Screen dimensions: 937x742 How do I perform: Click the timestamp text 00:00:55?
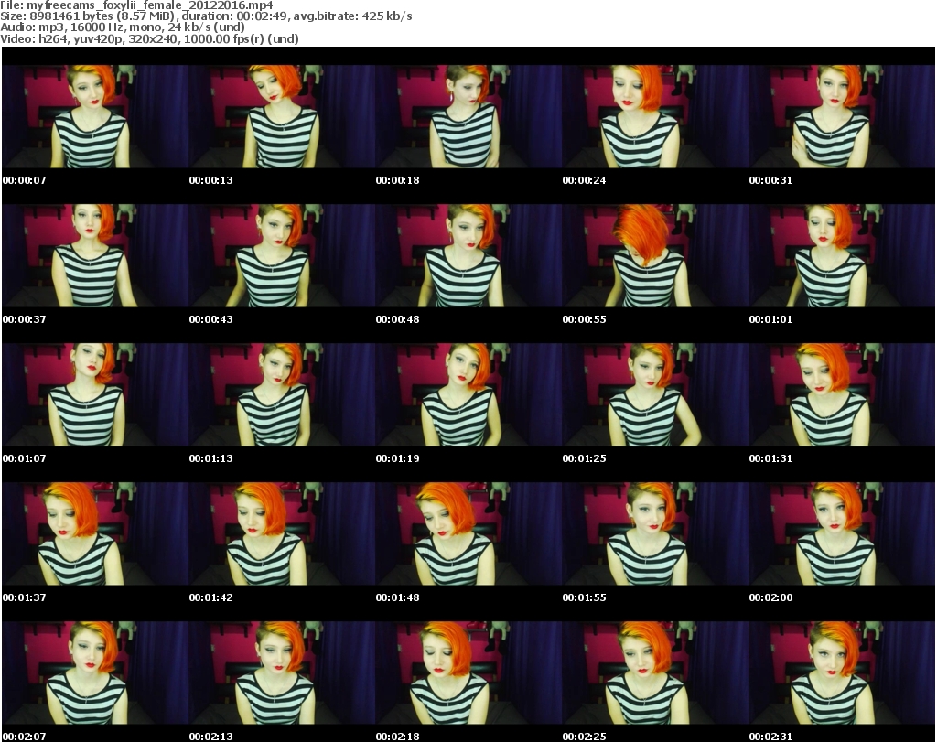[x=585, y=319]
